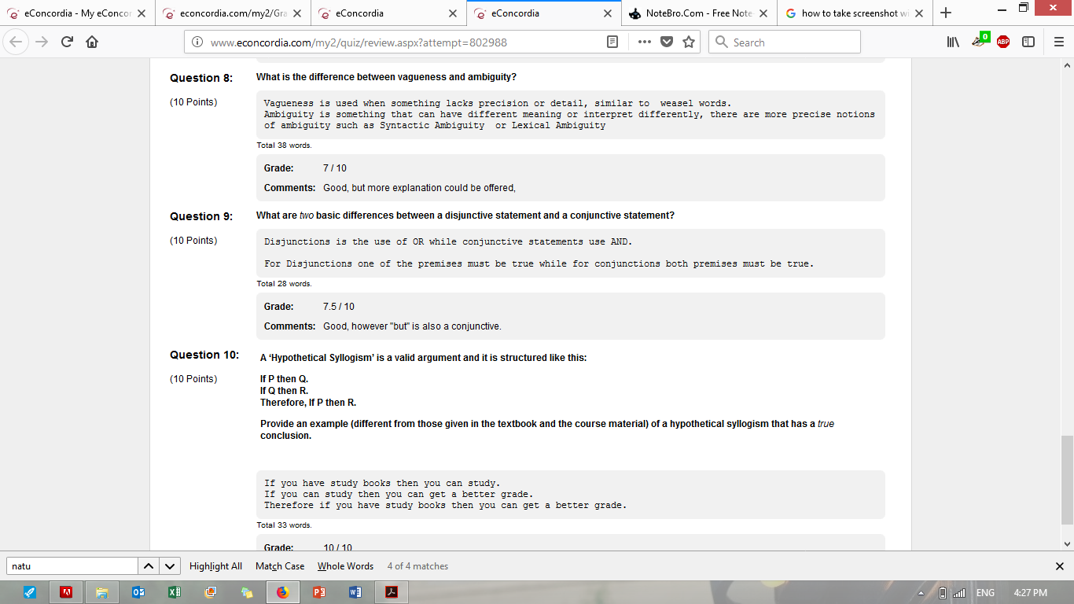Enable Match Case in find bar

(280, 566)
